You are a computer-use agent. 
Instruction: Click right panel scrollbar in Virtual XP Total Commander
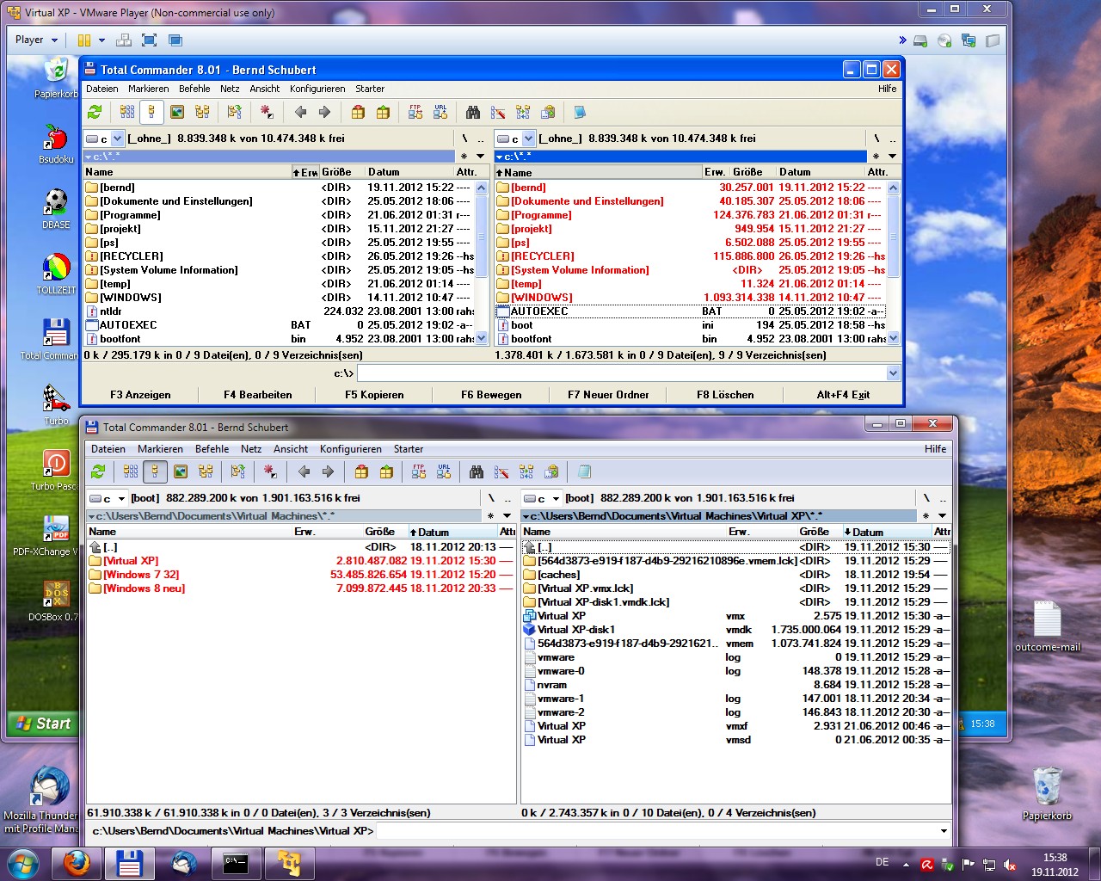click(x=893, y=262)
